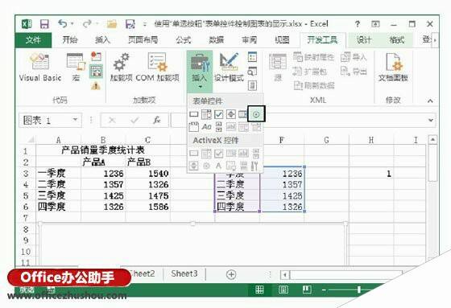
Task: Select the ActiveX Option Button control
Action: coord(206,166)
